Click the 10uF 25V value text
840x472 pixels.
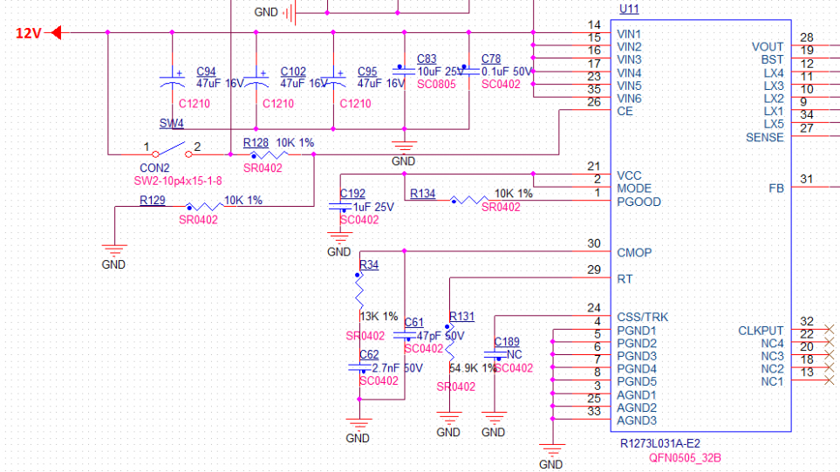(440, 72)
